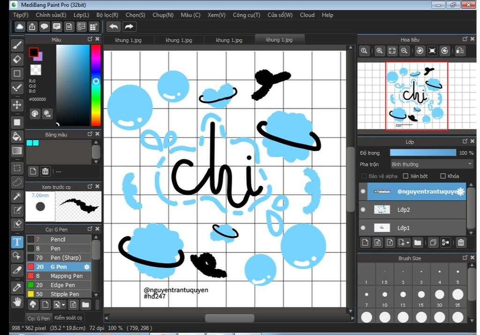Screen dimensions: 480x335
Task: Open the Help menu
Action: 327,15
